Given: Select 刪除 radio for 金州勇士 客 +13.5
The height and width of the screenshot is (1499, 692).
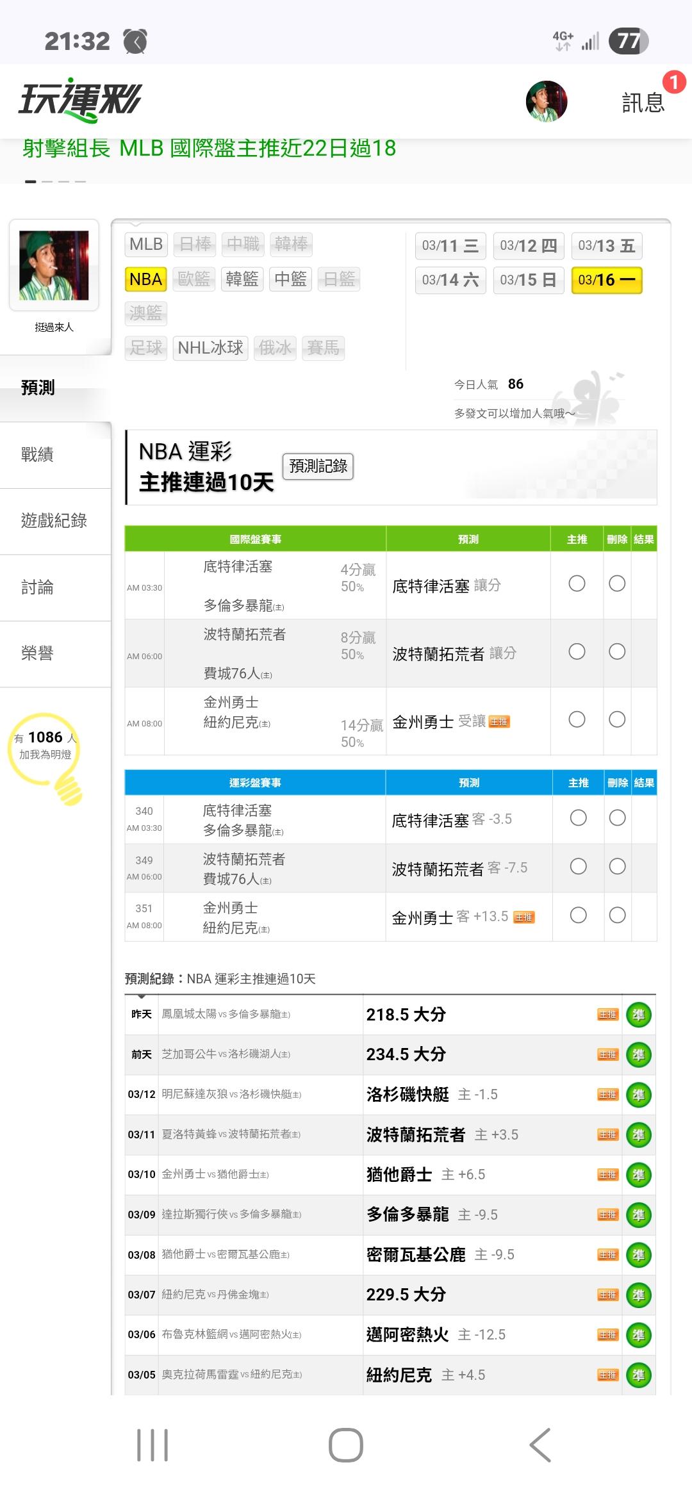Looking at the screenshot, I should point(617,915).
